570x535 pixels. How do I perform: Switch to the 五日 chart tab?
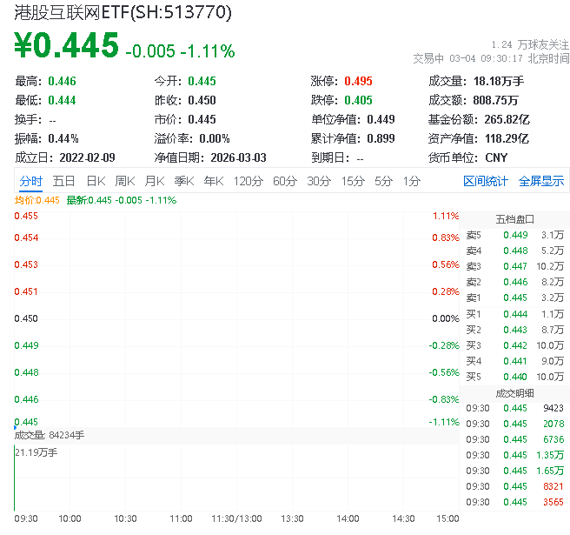[63, 181]
